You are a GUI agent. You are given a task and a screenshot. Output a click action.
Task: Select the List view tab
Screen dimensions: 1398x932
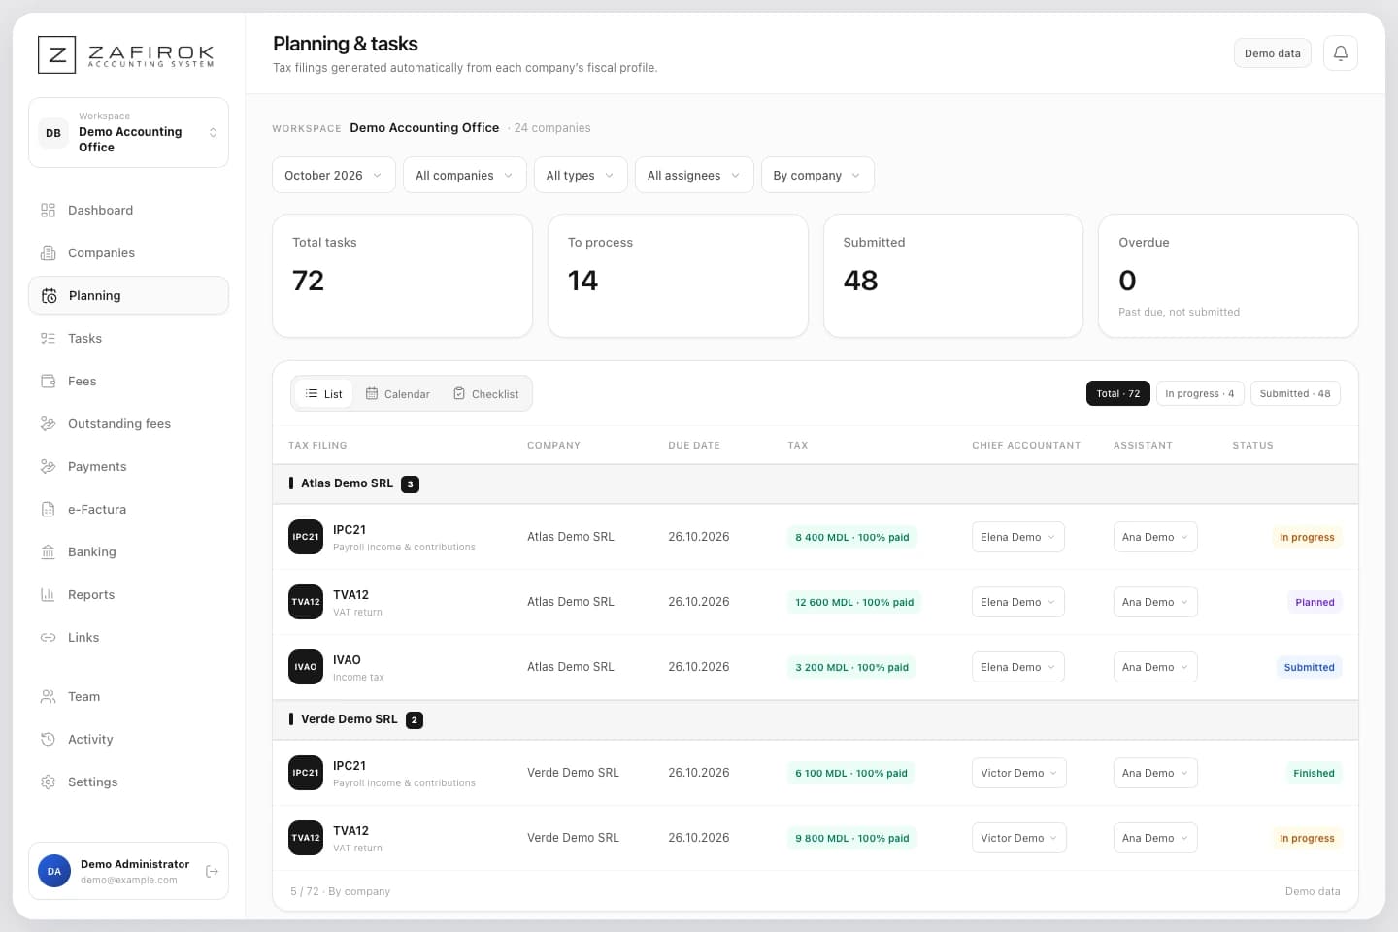click(323, 394)
